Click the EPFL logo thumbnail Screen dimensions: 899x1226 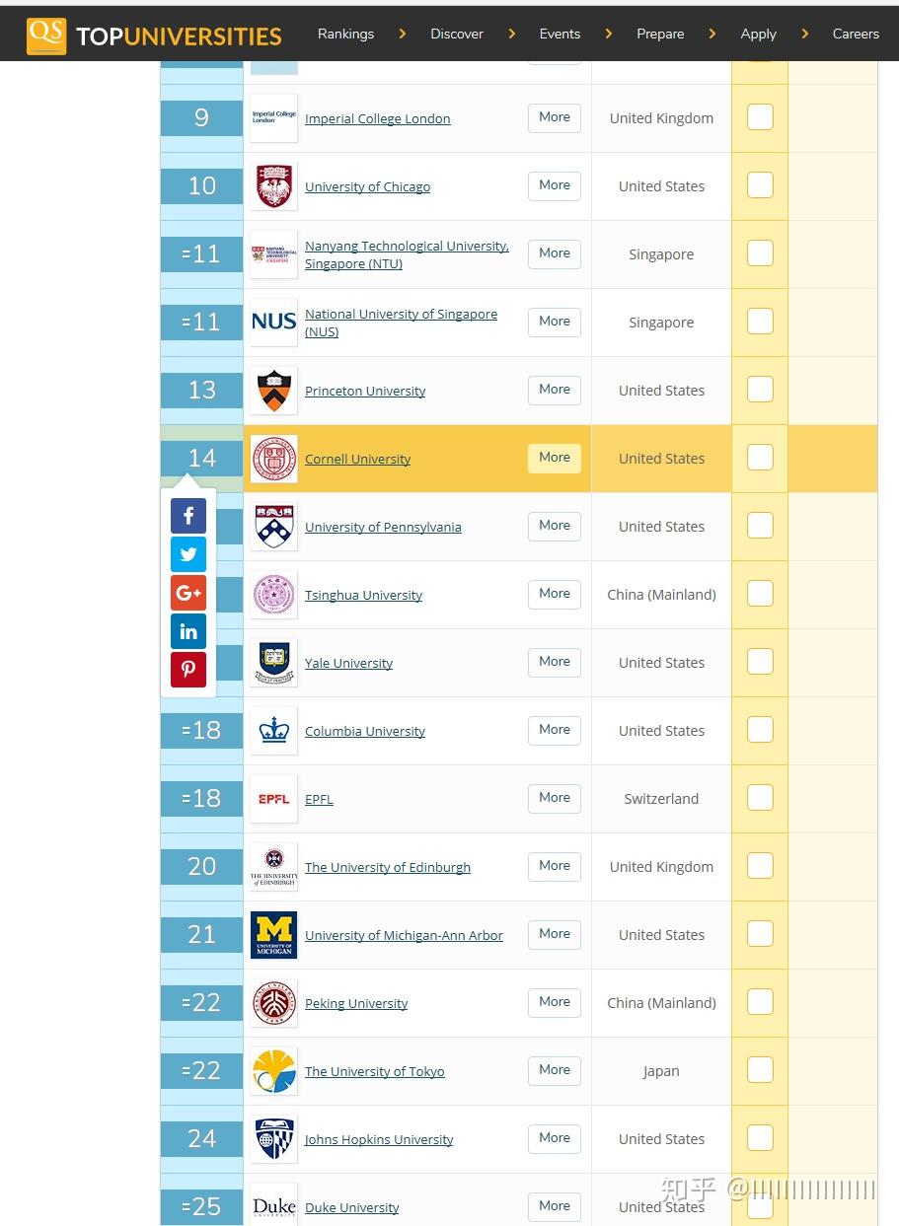point(273,798)
